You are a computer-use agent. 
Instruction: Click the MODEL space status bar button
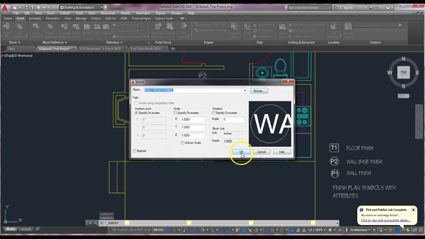point(159,230)
